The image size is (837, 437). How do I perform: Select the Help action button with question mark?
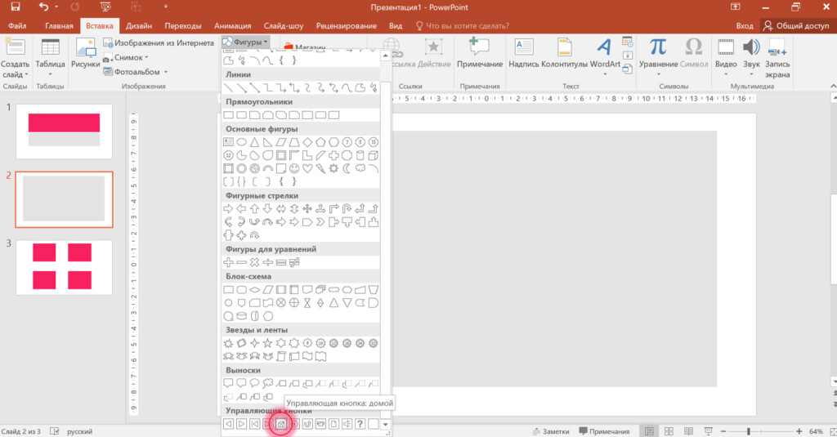click(360, 424)
